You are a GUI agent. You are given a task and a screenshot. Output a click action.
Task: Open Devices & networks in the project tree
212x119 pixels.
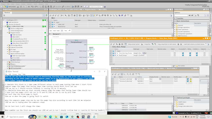point(14,25)
